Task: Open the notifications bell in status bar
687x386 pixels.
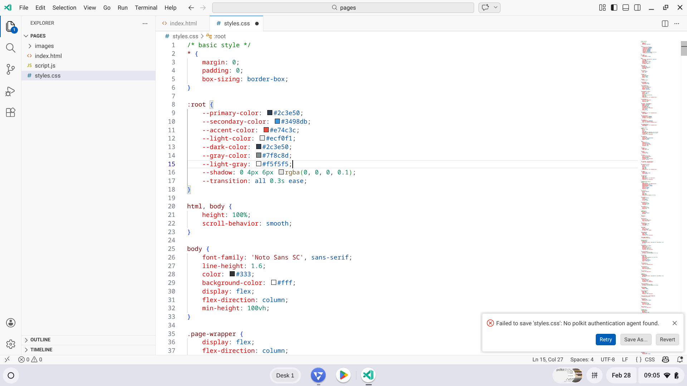Action: coord(680,360)
